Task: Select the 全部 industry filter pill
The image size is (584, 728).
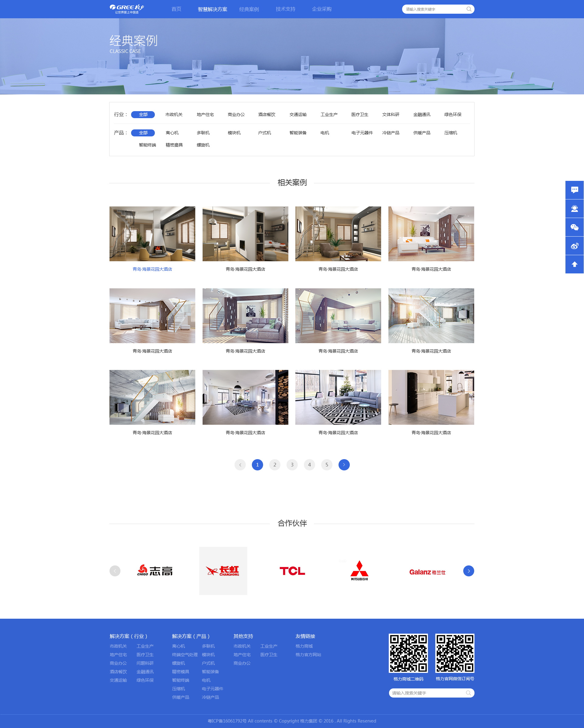Action: [x=143, y=114]
